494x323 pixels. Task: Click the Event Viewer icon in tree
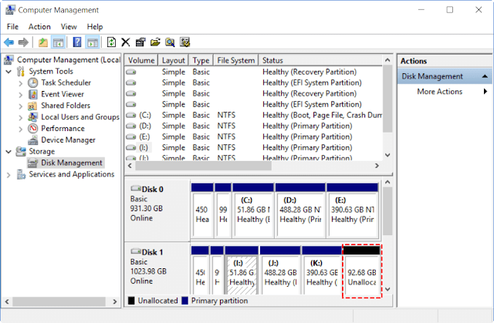click(x=32, y=94)
